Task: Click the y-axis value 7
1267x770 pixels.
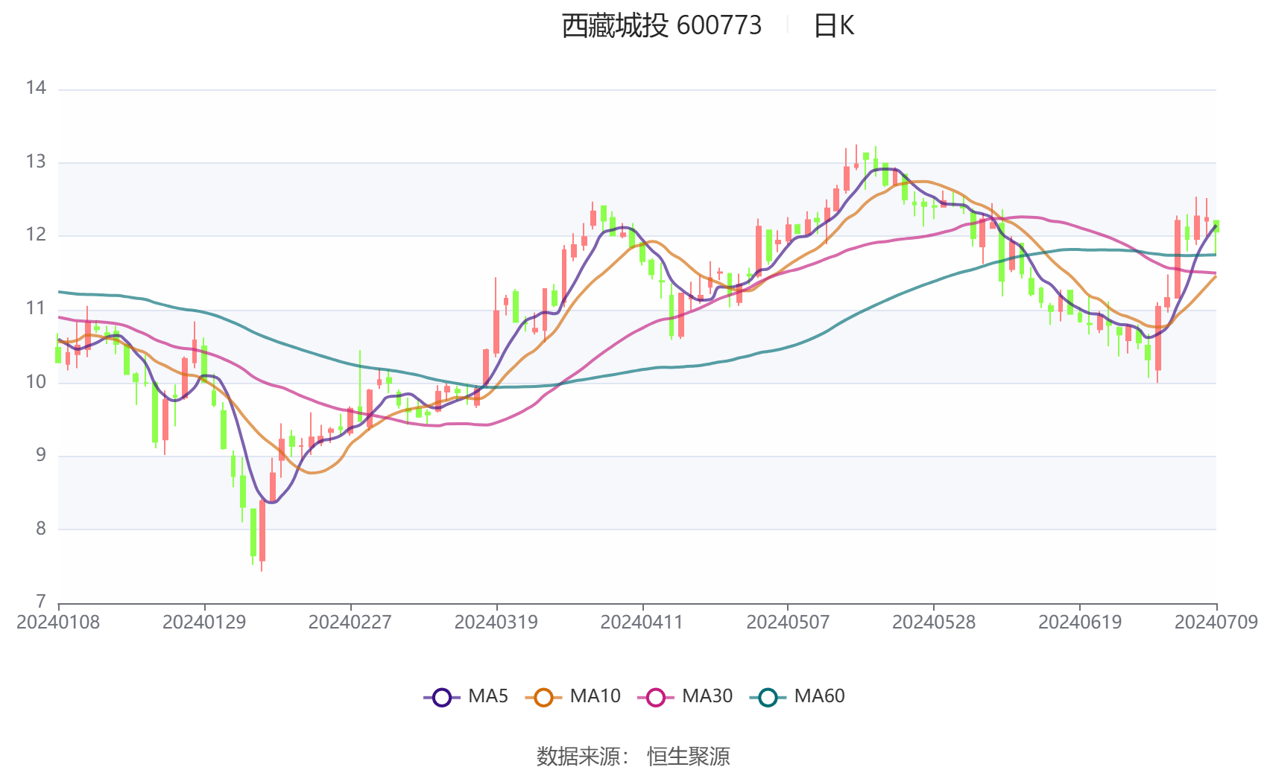Action: pos(41,602)
